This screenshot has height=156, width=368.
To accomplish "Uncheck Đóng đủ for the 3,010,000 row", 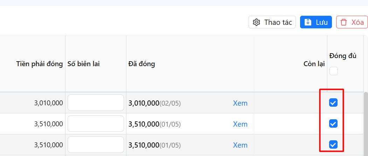I will pyautogui.click(x=333, y=102).
